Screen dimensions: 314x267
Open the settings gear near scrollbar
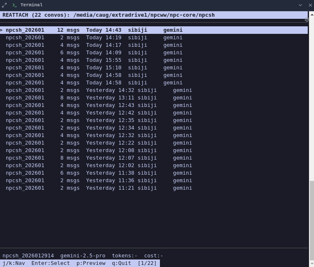click(x=306, y=20)
